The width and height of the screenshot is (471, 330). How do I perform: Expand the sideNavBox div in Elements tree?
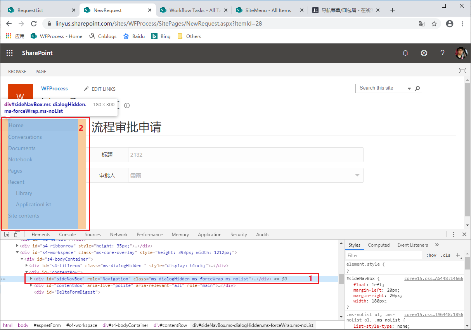[x=31, y=278]
